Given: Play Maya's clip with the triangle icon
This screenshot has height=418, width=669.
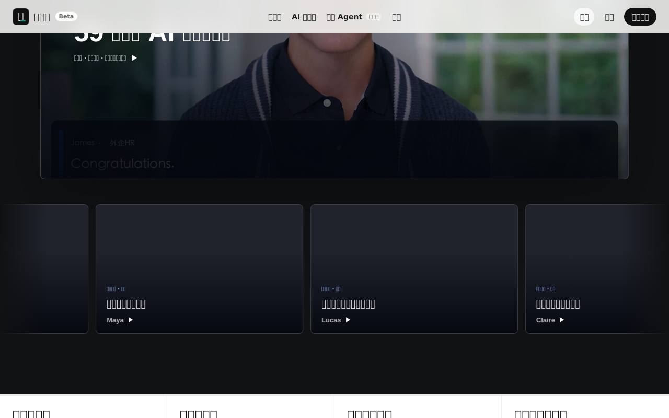Looking at the screenshot, I should (x=131, y=320).
